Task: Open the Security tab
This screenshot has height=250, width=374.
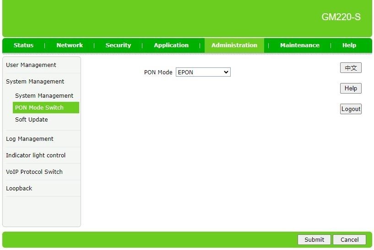Action: point(118,45)
